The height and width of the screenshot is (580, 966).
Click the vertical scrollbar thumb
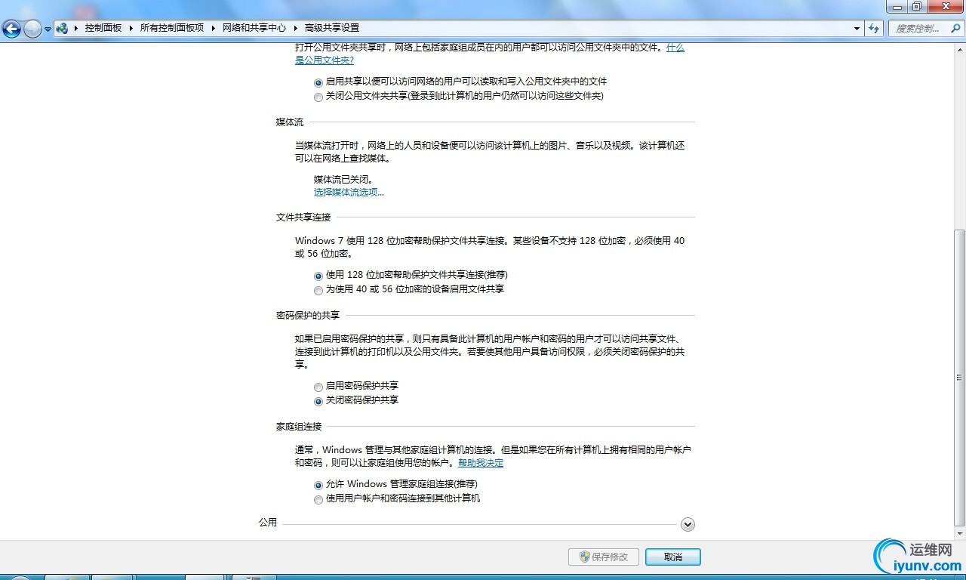959,378
